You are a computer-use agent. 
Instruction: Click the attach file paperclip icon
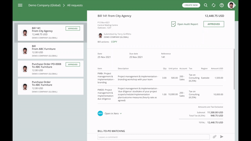click(x=215, y=137)
